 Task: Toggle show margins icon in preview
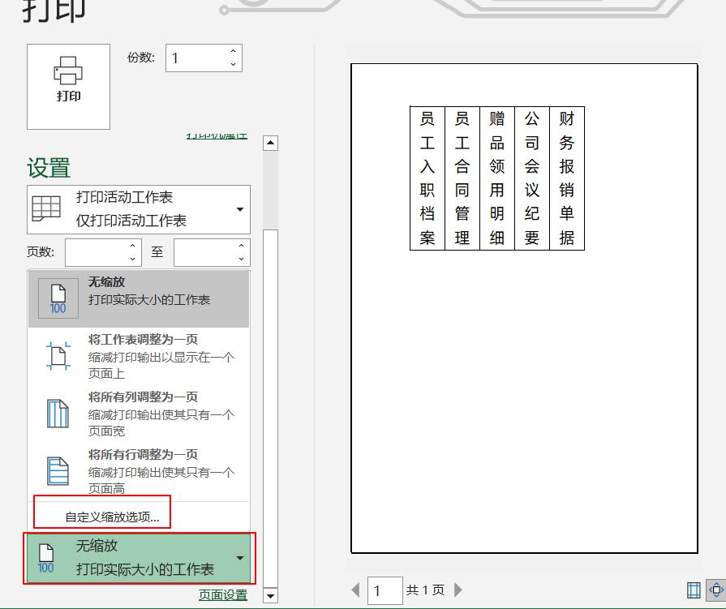[694, 590]
